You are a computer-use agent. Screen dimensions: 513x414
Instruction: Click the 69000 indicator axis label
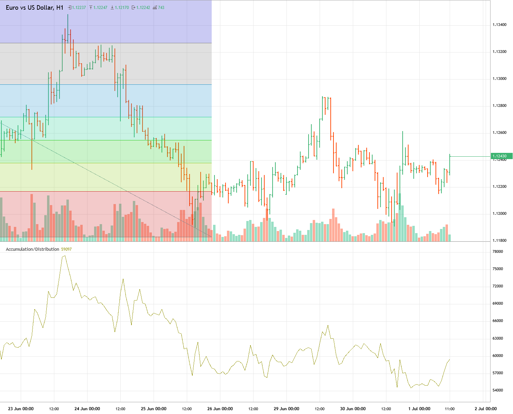pyautogui.click(x=498, y=304)
